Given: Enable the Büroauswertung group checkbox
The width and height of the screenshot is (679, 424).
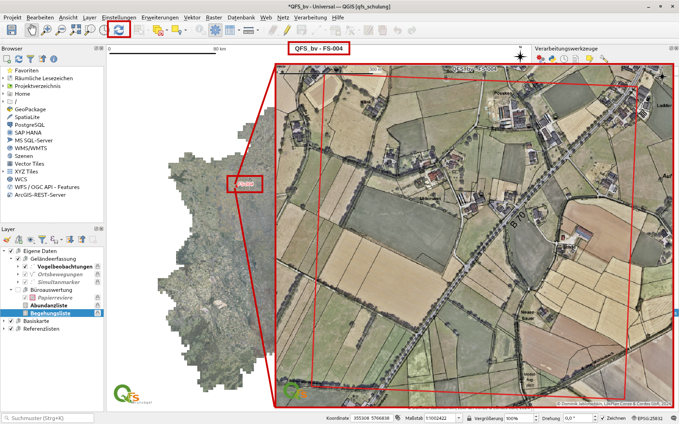Looking at the screenshot, I should (x=18, y=290).
